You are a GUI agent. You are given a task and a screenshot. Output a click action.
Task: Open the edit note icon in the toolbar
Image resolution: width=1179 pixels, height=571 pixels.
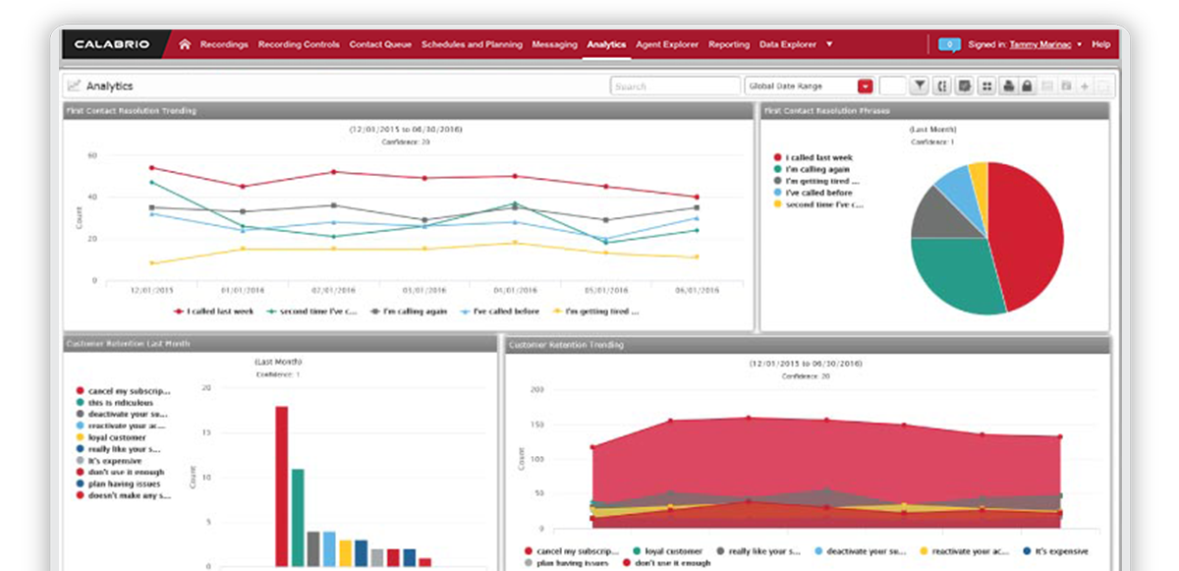965,86
